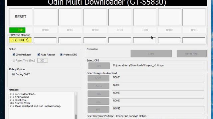Click the OPS file select button
The height and width of the screenshot is (119, 213).
point(99,66)
